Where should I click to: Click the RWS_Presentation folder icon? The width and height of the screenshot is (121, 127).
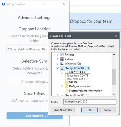[66, 86]
